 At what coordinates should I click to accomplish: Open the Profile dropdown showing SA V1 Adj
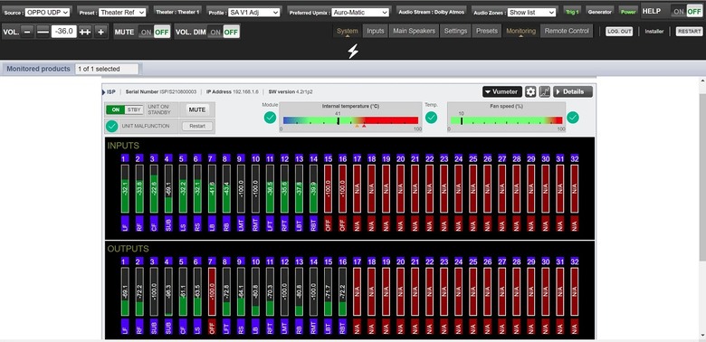(254, 12)
